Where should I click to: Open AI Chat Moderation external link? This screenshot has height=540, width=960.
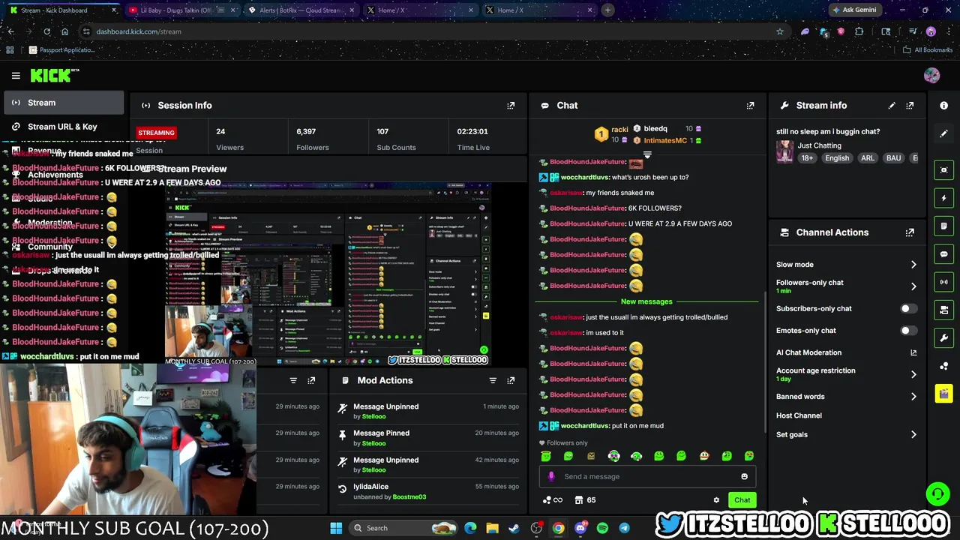click(913, 352)
